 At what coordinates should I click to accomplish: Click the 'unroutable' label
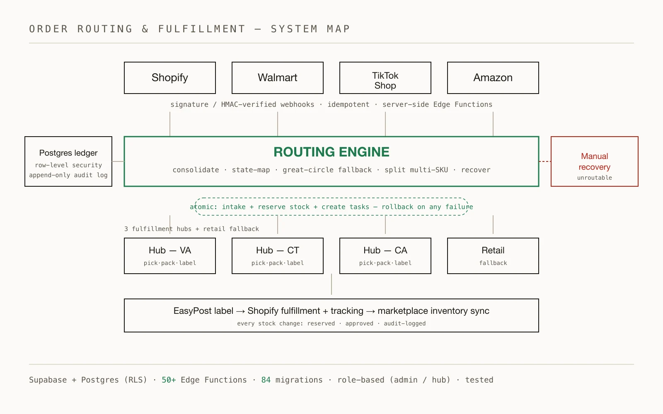point(595,178)
